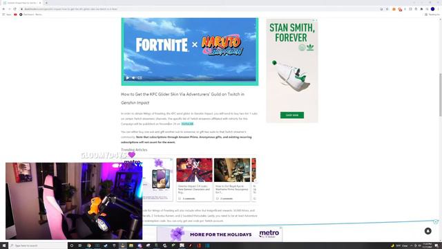
Task: Open the browser profile avatar
Action: tap(433, 9)
